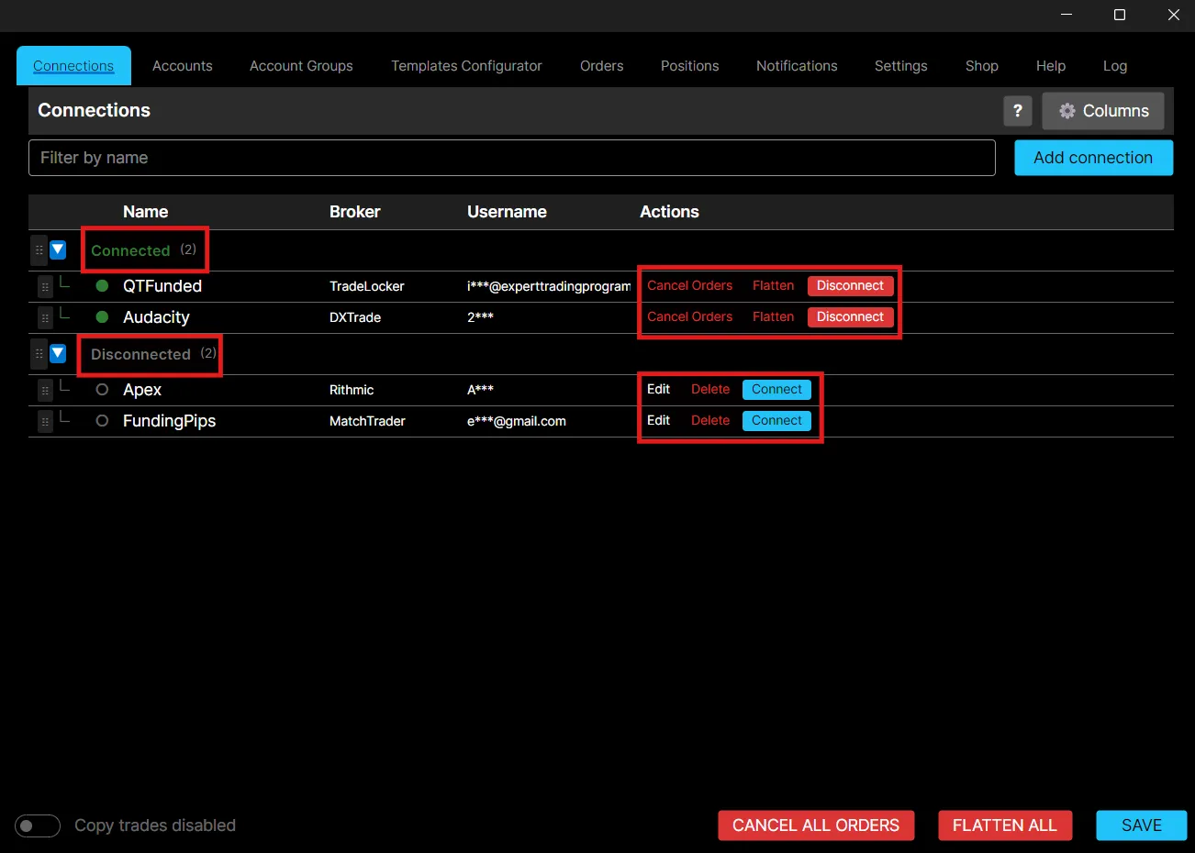The width and height of the screenshot is (1195, 853).
Task: Select the QTFunded connection name
Action: pos(162,286)
